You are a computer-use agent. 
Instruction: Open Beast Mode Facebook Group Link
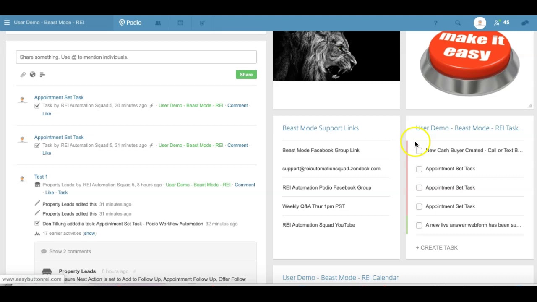321,150
